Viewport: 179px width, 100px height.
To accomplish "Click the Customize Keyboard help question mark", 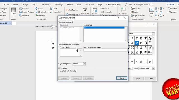I will tap(118, 18).
